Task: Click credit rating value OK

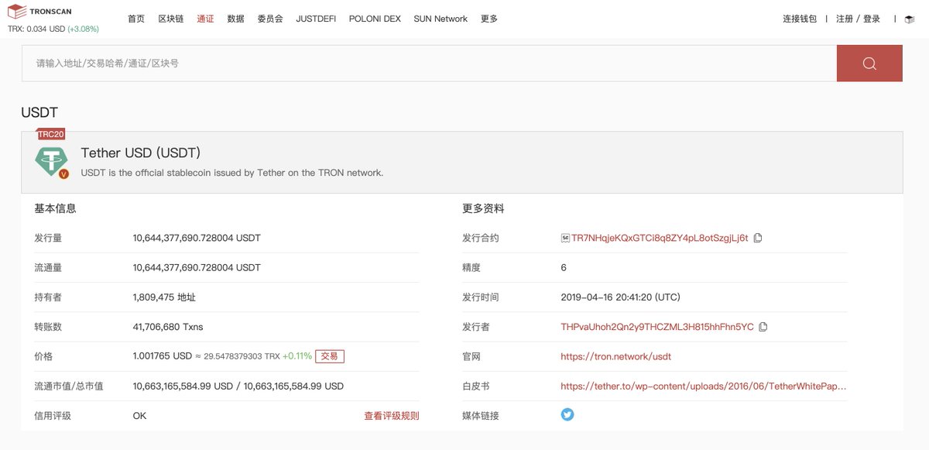Action: pyautogui.click(x=139, y=416)
